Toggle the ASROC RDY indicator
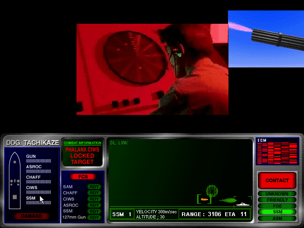This screenshot has width=304, height=228. tap(95, 205)
